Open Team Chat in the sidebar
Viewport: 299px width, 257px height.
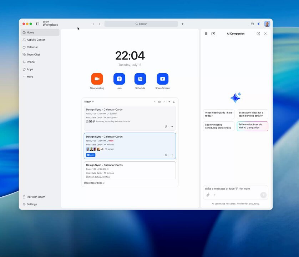pos(40,55)
